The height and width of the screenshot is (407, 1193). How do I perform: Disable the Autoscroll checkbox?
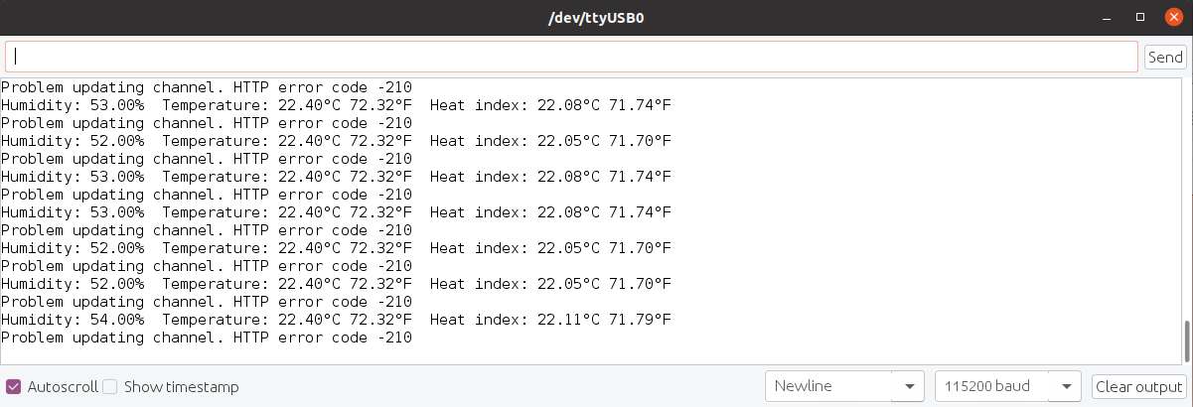(14, 386)
